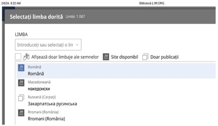This screenshot has height=126, width=218.
Task: Enable the sign languages only checkbox
Action: coord(18,57)
